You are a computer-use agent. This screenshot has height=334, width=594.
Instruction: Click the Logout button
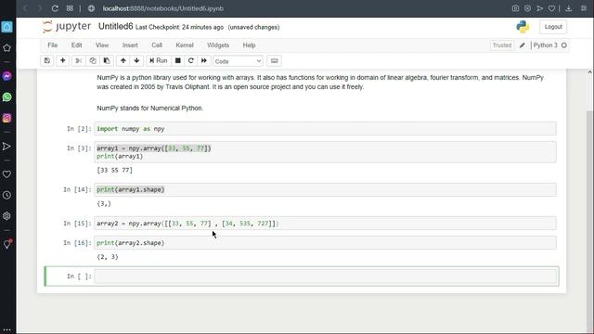coord(553,27)
